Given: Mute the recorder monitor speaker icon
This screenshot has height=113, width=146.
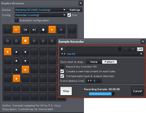Looking at the screenshot, I should click(x=62, y=49).
